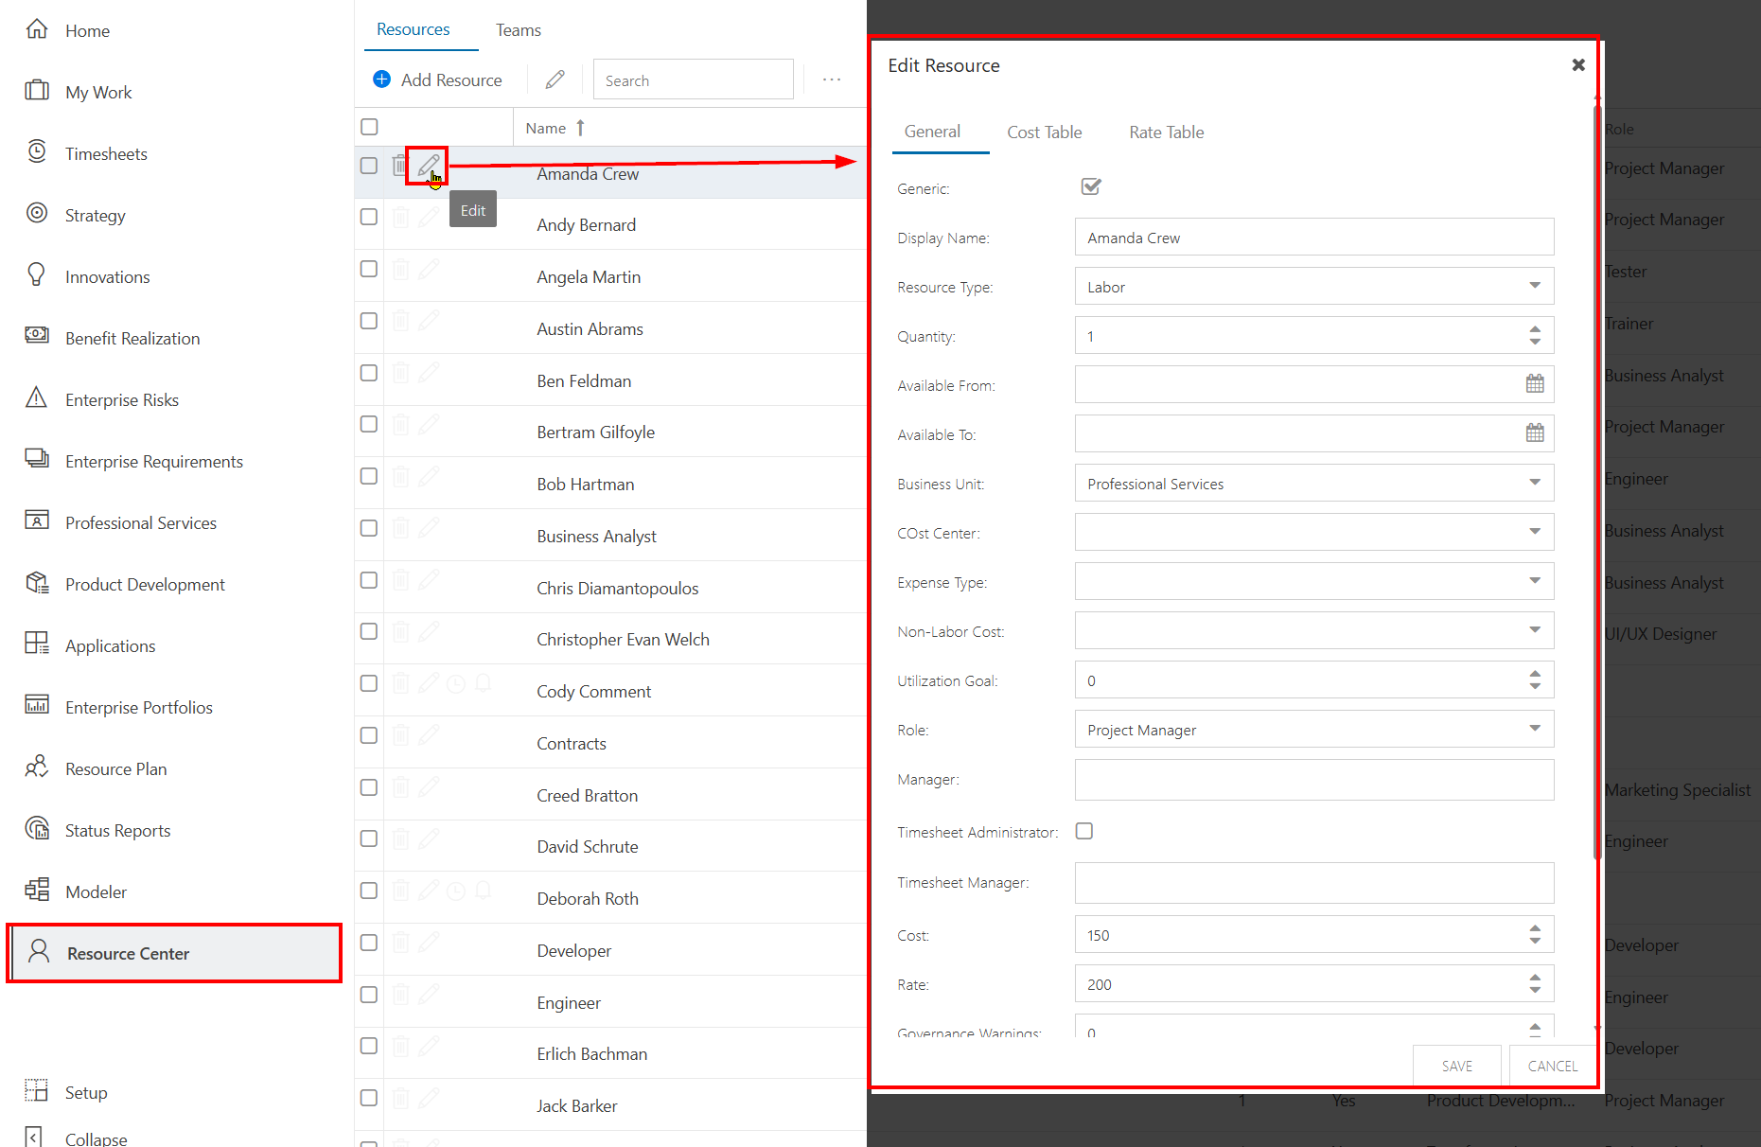The width and height of the screenshot is (1761, 1147).
Task: Switch to the General tab
Action: 932,132
